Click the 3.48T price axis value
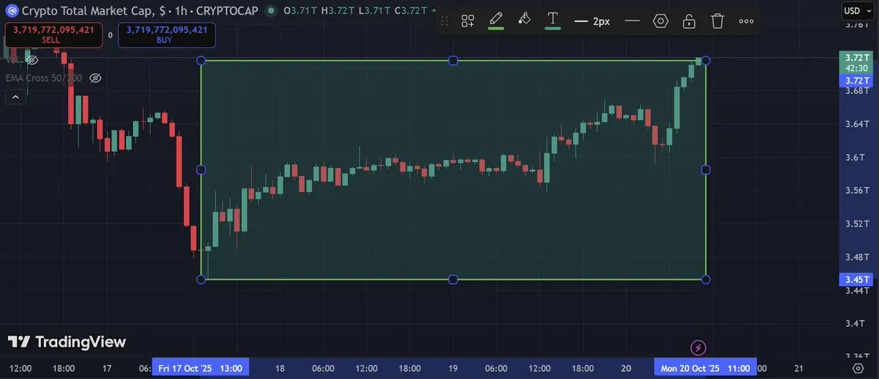This screenshot has width=879, height=379. (x=856, y=257)
